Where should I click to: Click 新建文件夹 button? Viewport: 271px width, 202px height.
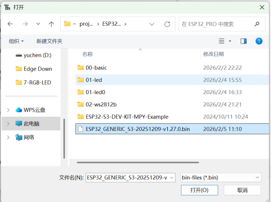coord(49,41)
